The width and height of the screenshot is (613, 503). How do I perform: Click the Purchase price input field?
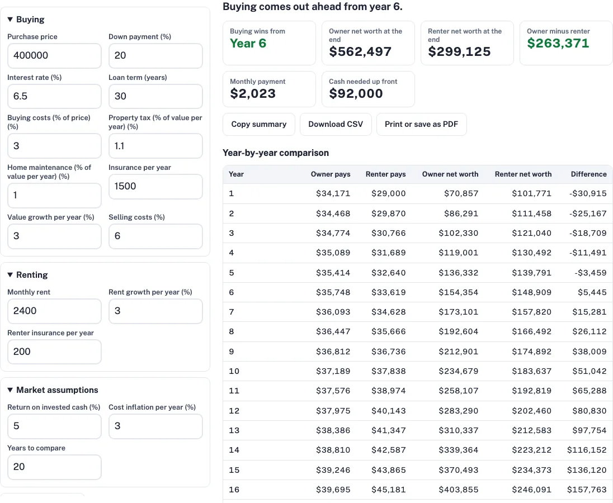54,55
